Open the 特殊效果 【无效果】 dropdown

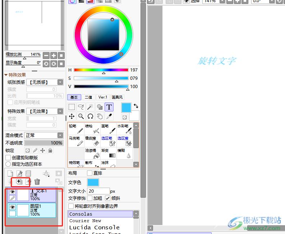click(60, 111)
